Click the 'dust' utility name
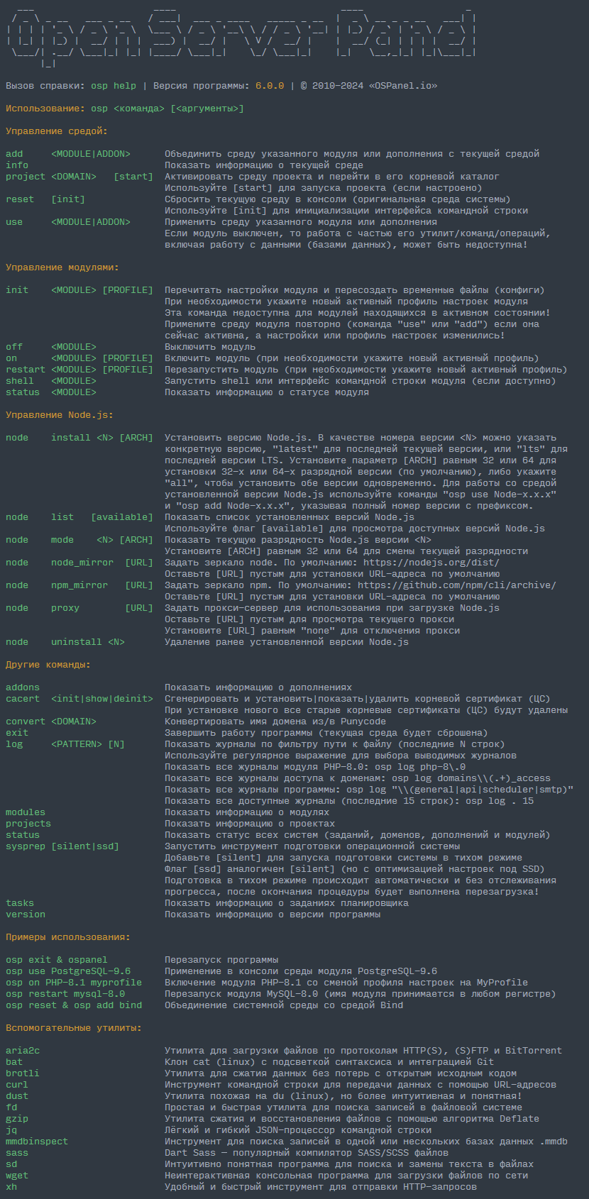 tap(17, 1096)
